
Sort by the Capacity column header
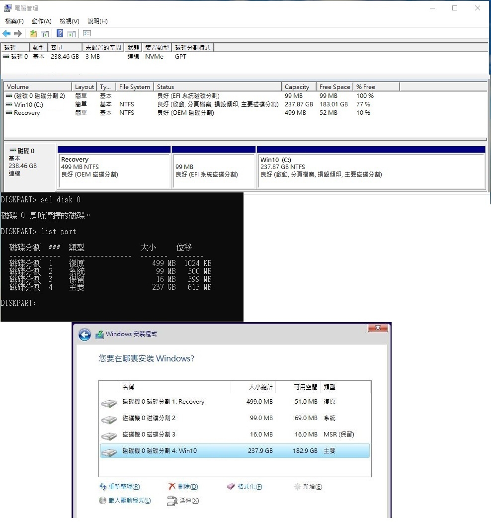coord(299,87)
